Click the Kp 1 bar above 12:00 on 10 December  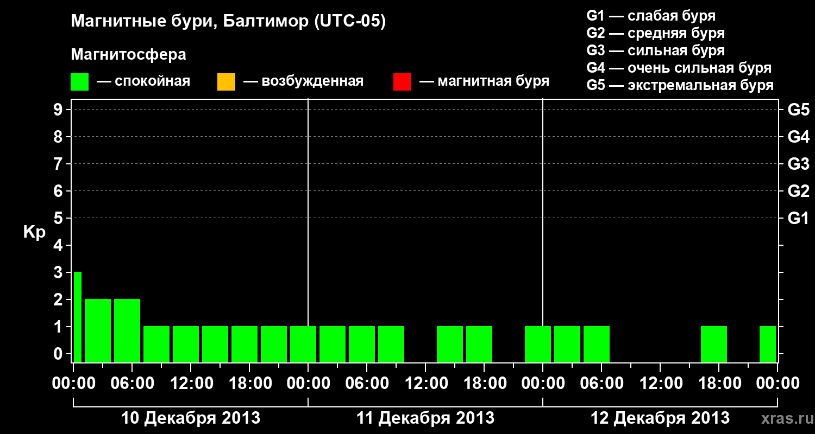(x=186, y=344)
